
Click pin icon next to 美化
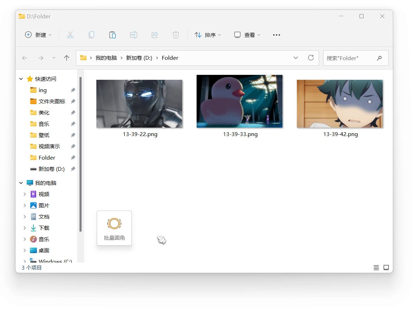pos(73,113)
